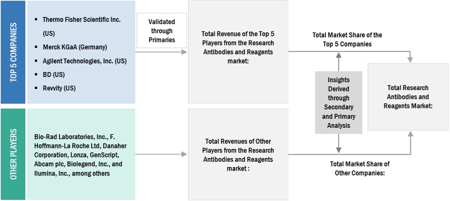Screen dimensions: 450x201
Task: Click the Total Research Antibodies and Reagents Market box
Action: [x=407, y=96]
